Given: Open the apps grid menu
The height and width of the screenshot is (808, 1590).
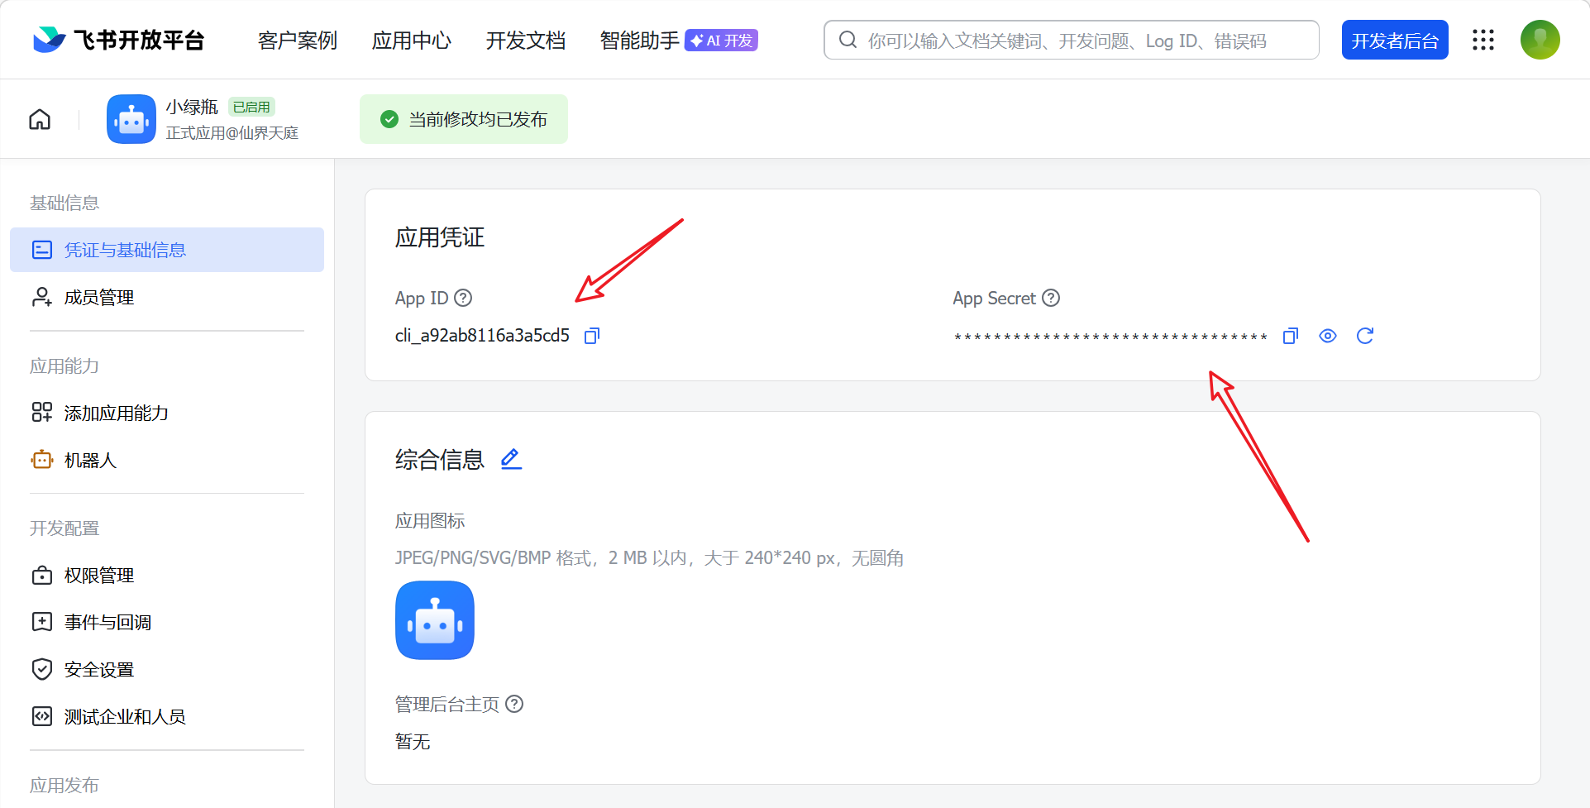Looking at the screenshot, I should (1483, 40).
